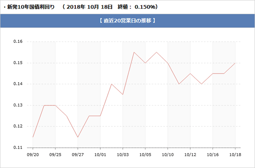
Task: Click the 10/12 x-axis date label
Action: click(x=190, y=154)
